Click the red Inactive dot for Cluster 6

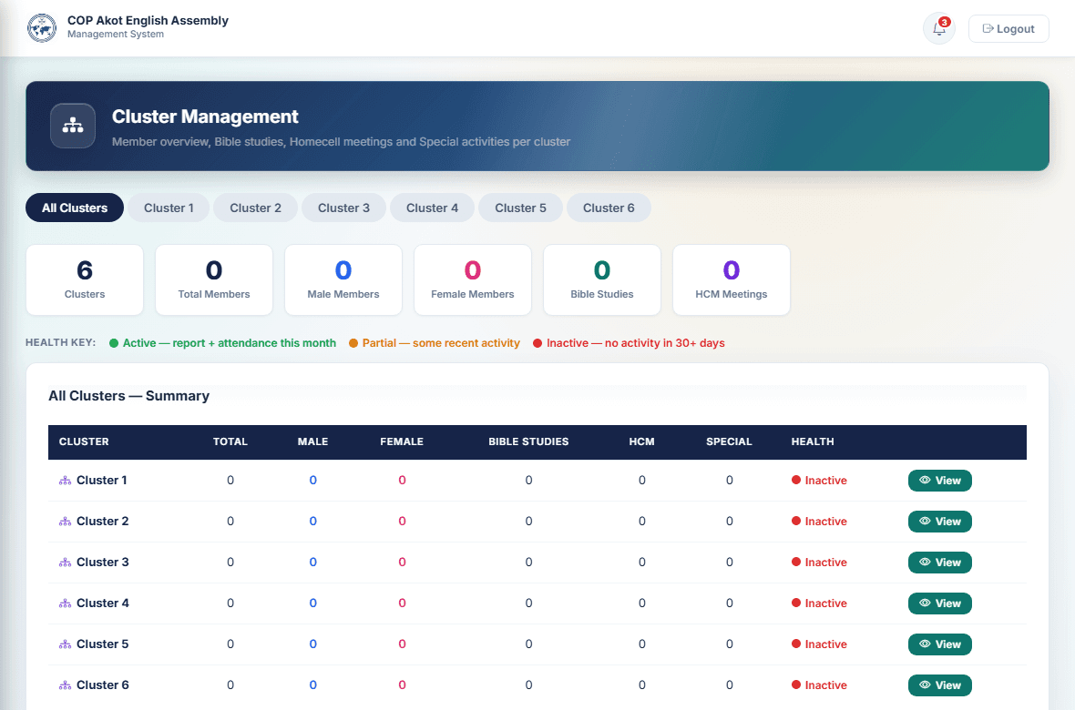coord(796,685)
